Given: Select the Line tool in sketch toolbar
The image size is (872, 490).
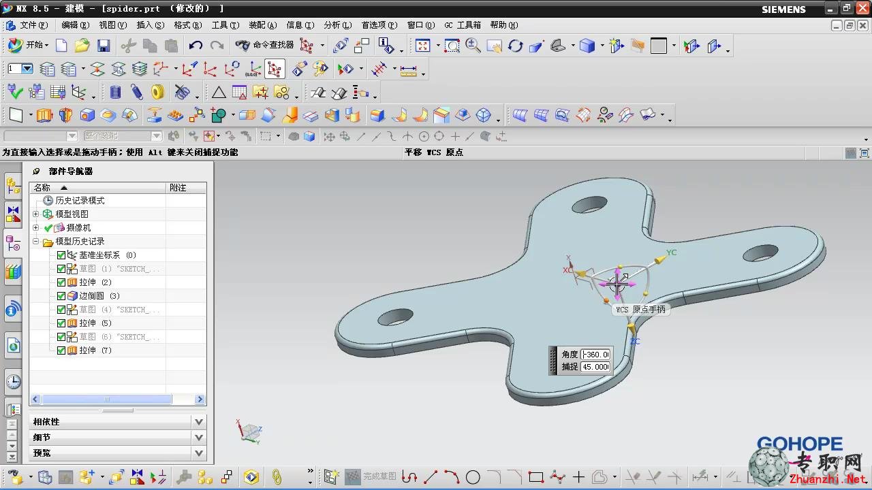Looking at the screenshot, I should (431, 477).
